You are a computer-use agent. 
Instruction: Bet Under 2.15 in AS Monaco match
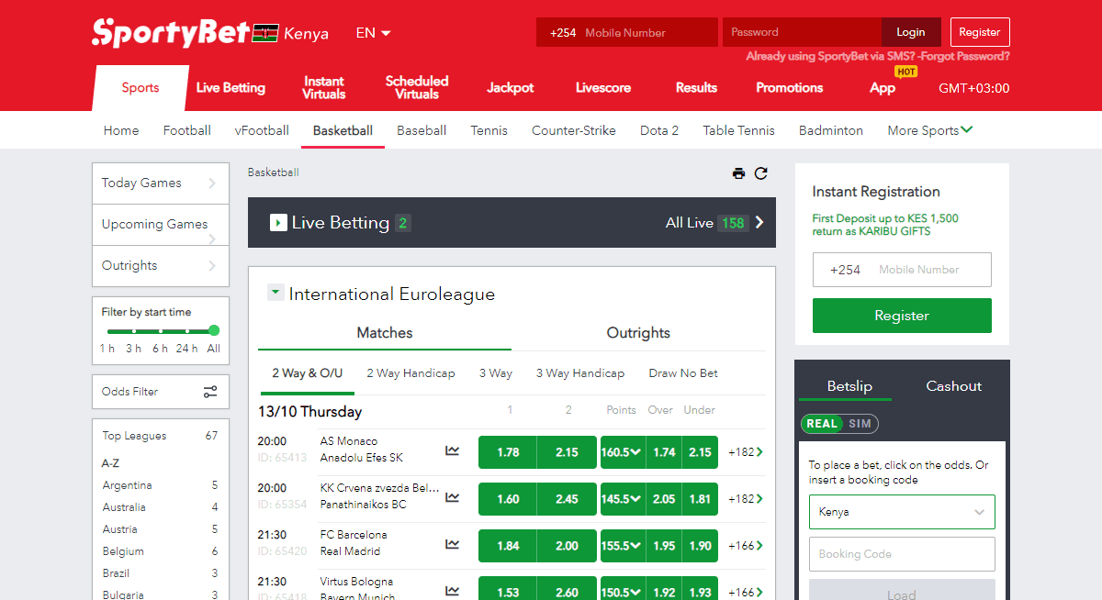click(x=700, y=452)
